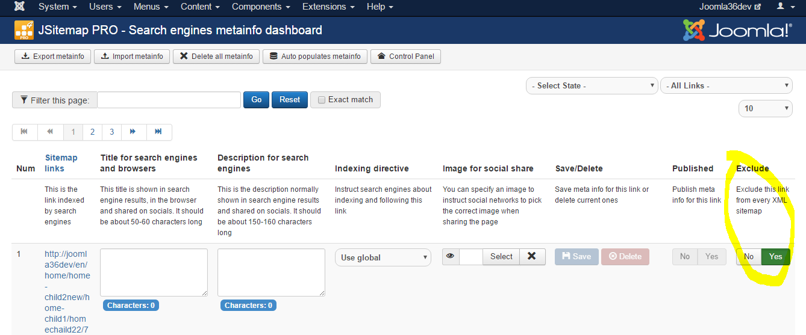Open the Components menu
The height and width of the screenshot is (335, 806).
261,7
